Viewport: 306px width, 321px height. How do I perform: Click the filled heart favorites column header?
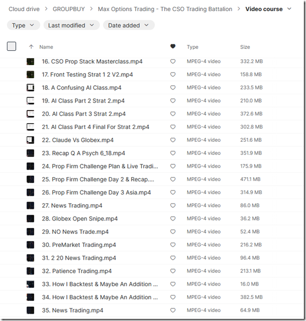point(173,47)
